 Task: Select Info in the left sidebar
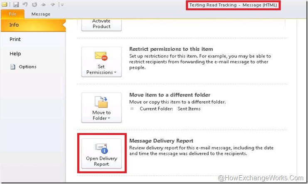point(33,25)
